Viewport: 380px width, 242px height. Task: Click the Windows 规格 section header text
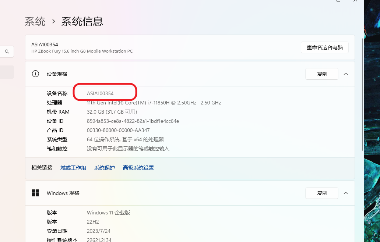coord(63,193)
